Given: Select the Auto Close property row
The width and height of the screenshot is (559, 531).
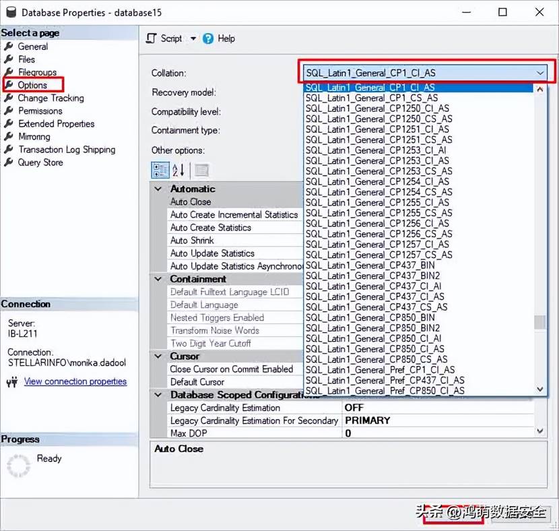Looking at the screenshot, I should pyautogui.click(x=236, y=201).
